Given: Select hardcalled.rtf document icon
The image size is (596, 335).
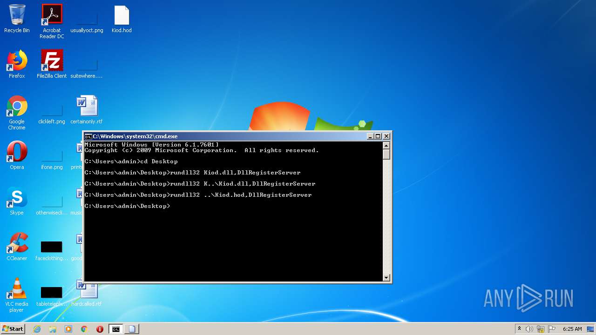Looking at the screenshot, I should pos(87,293).
